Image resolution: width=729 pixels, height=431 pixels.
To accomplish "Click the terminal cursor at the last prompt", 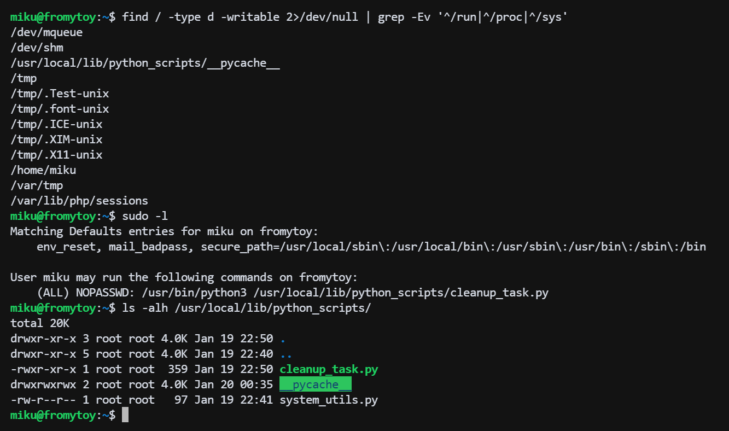I will pyautogui.click(x=125, y=415).
